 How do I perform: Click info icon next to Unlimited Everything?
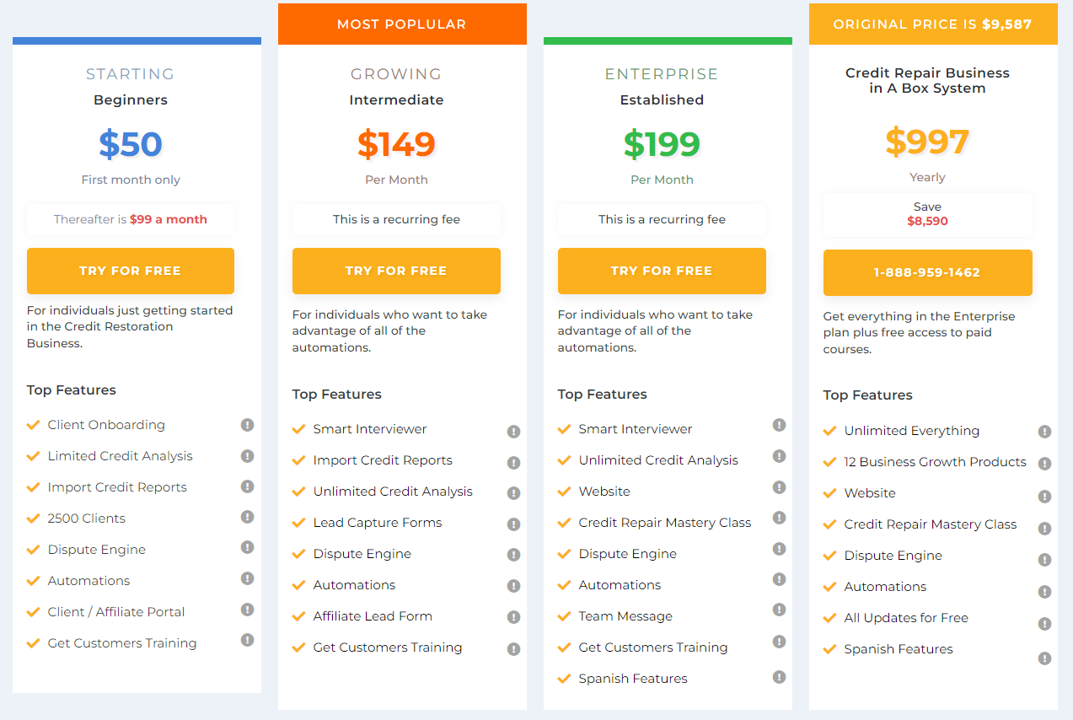(x=1044, y=432)
